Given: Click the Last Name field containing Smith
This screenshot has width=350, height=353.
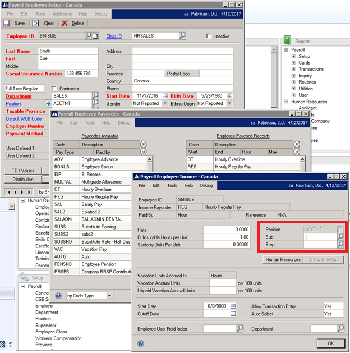Looking at the screenshot, I should coord(68,51).
